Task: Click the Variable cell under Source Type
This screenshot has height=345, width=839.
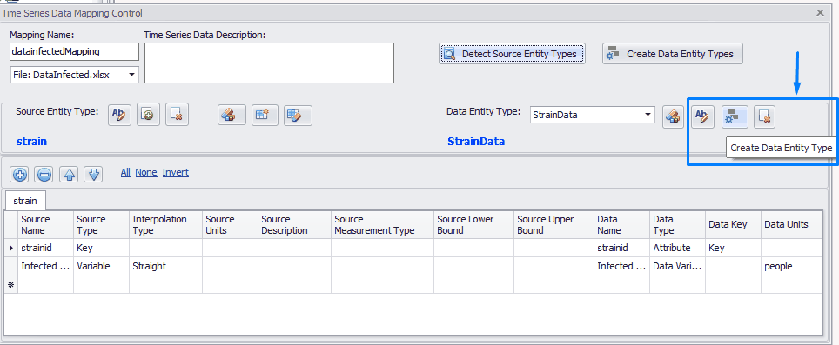Action: tap(101, 266)
